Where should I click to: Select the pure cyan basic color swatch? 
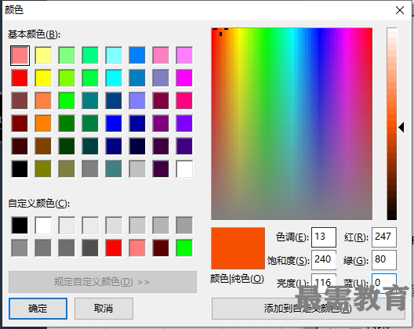[114, 78]
